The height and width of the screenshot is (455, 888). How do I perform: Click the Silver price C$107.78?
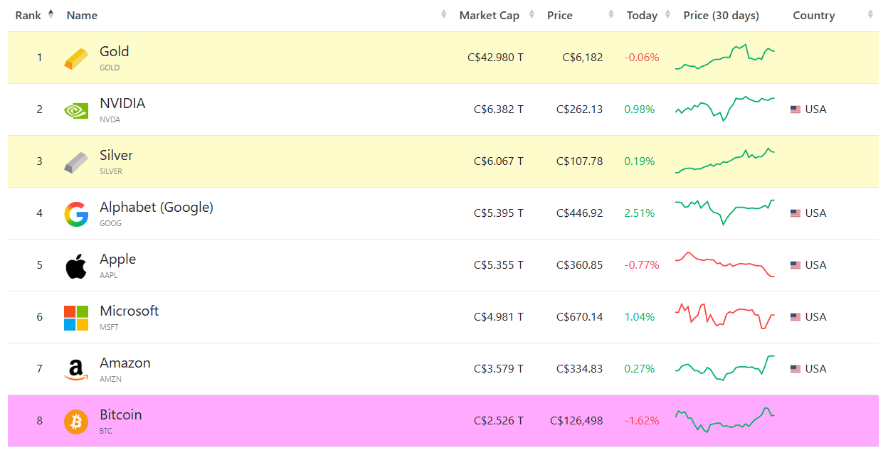(x=580, y=161)
